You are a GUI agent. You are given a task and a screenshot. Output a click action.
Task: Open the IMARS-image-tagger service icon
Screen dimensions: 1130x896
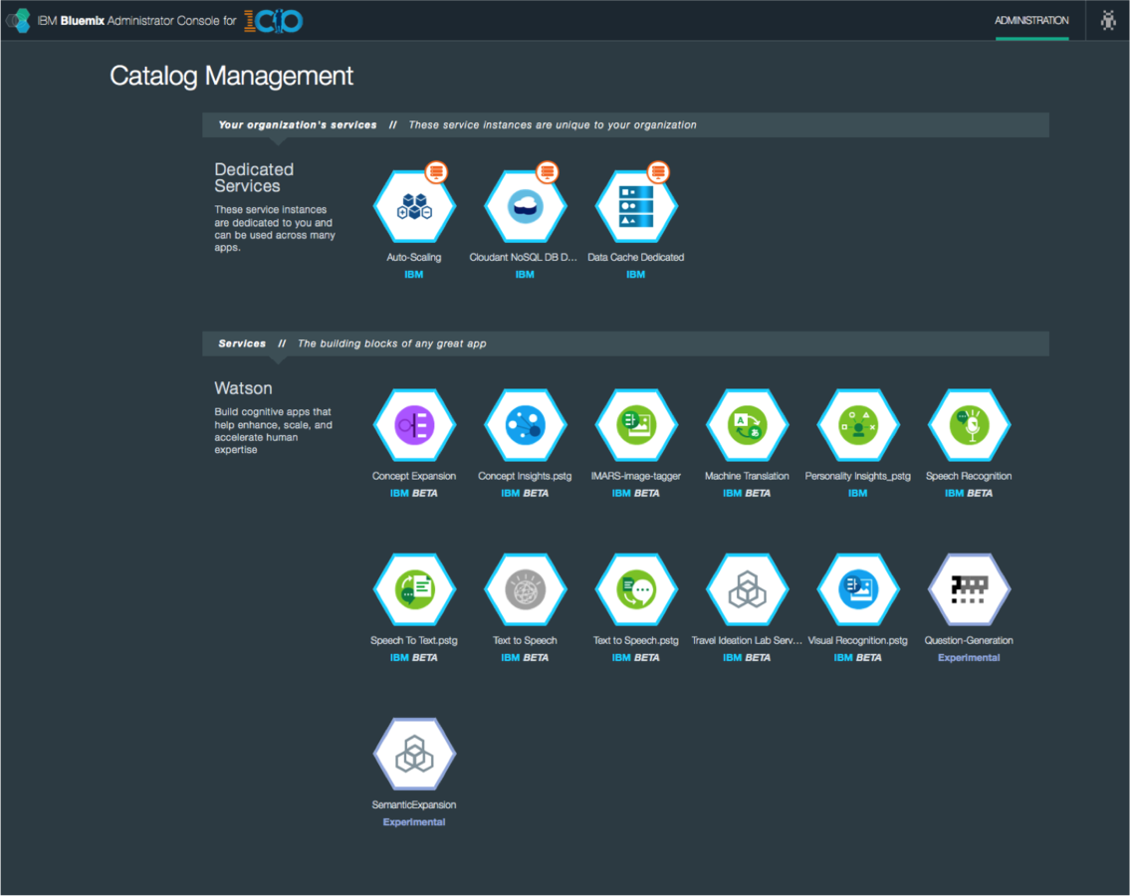pyautogui.click(x=636, y=425)
